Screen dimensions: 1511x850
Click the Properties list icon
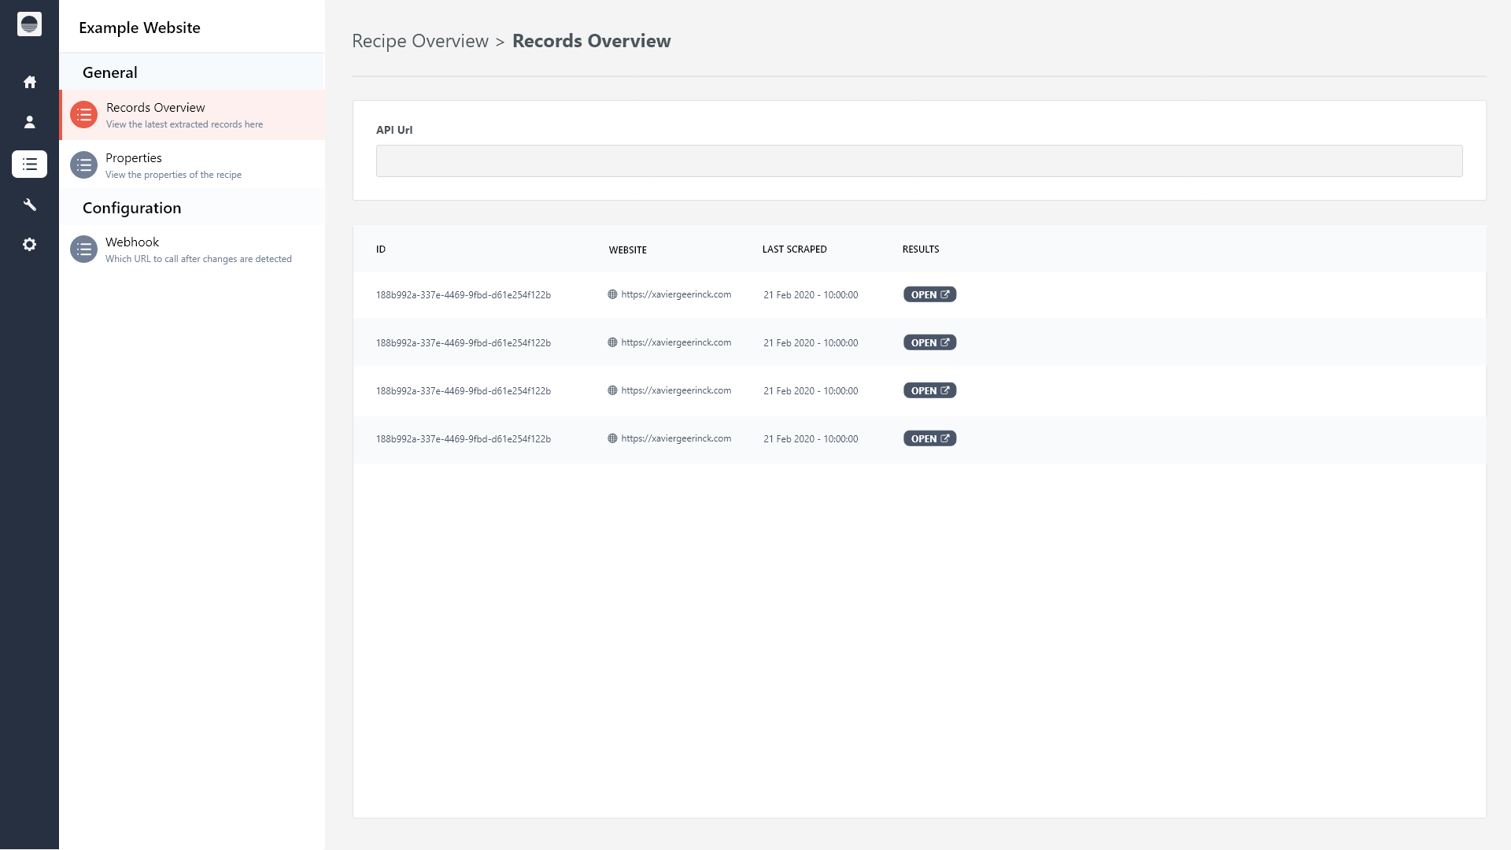coord(84,165)
